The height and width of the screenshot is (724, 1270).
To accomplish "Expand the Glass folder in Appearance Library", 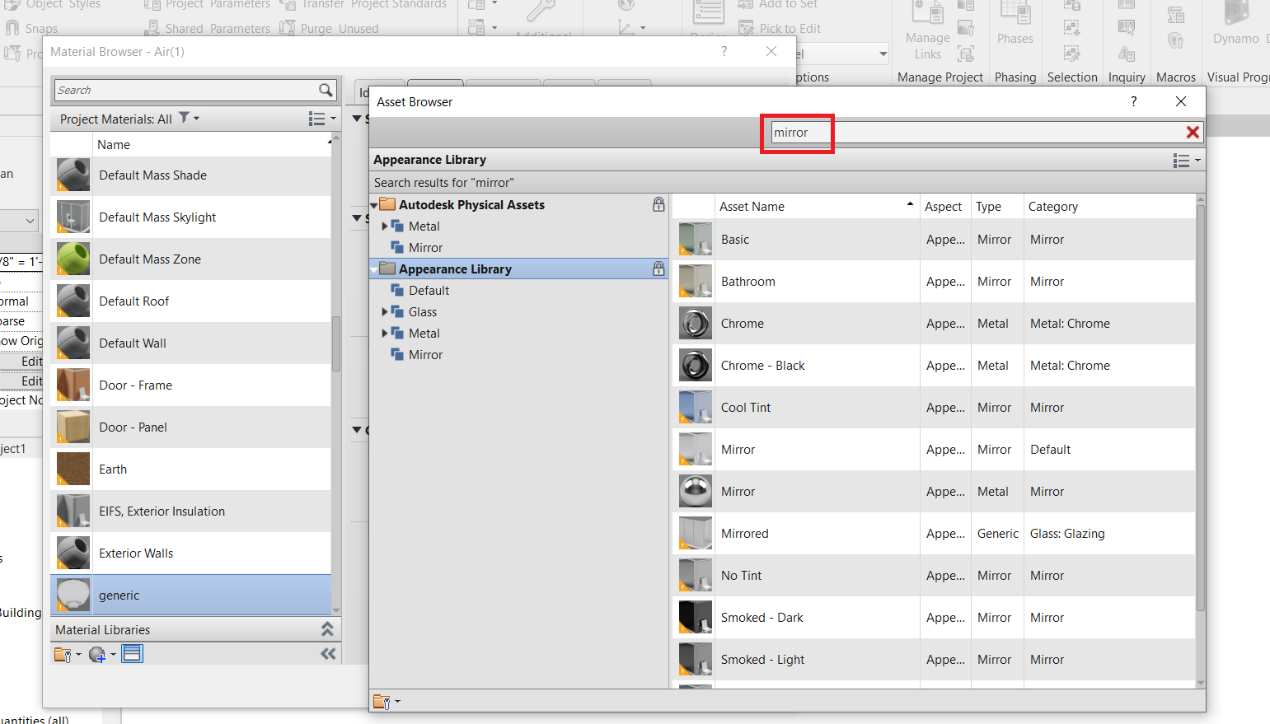I will coord(384,311).
